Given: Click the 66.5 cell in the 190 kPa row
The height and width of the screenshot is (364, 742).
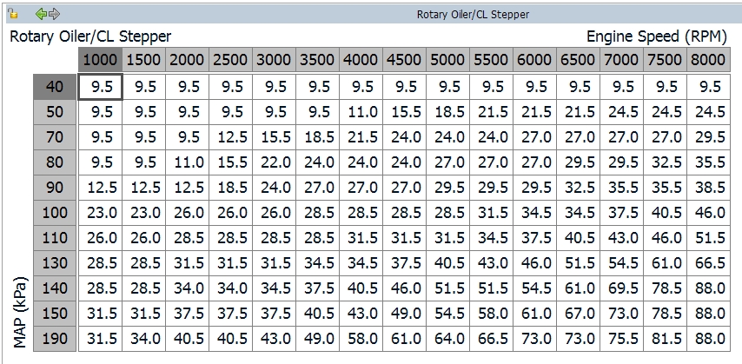Looking at the screenshot, I should [x=492, y=339].
